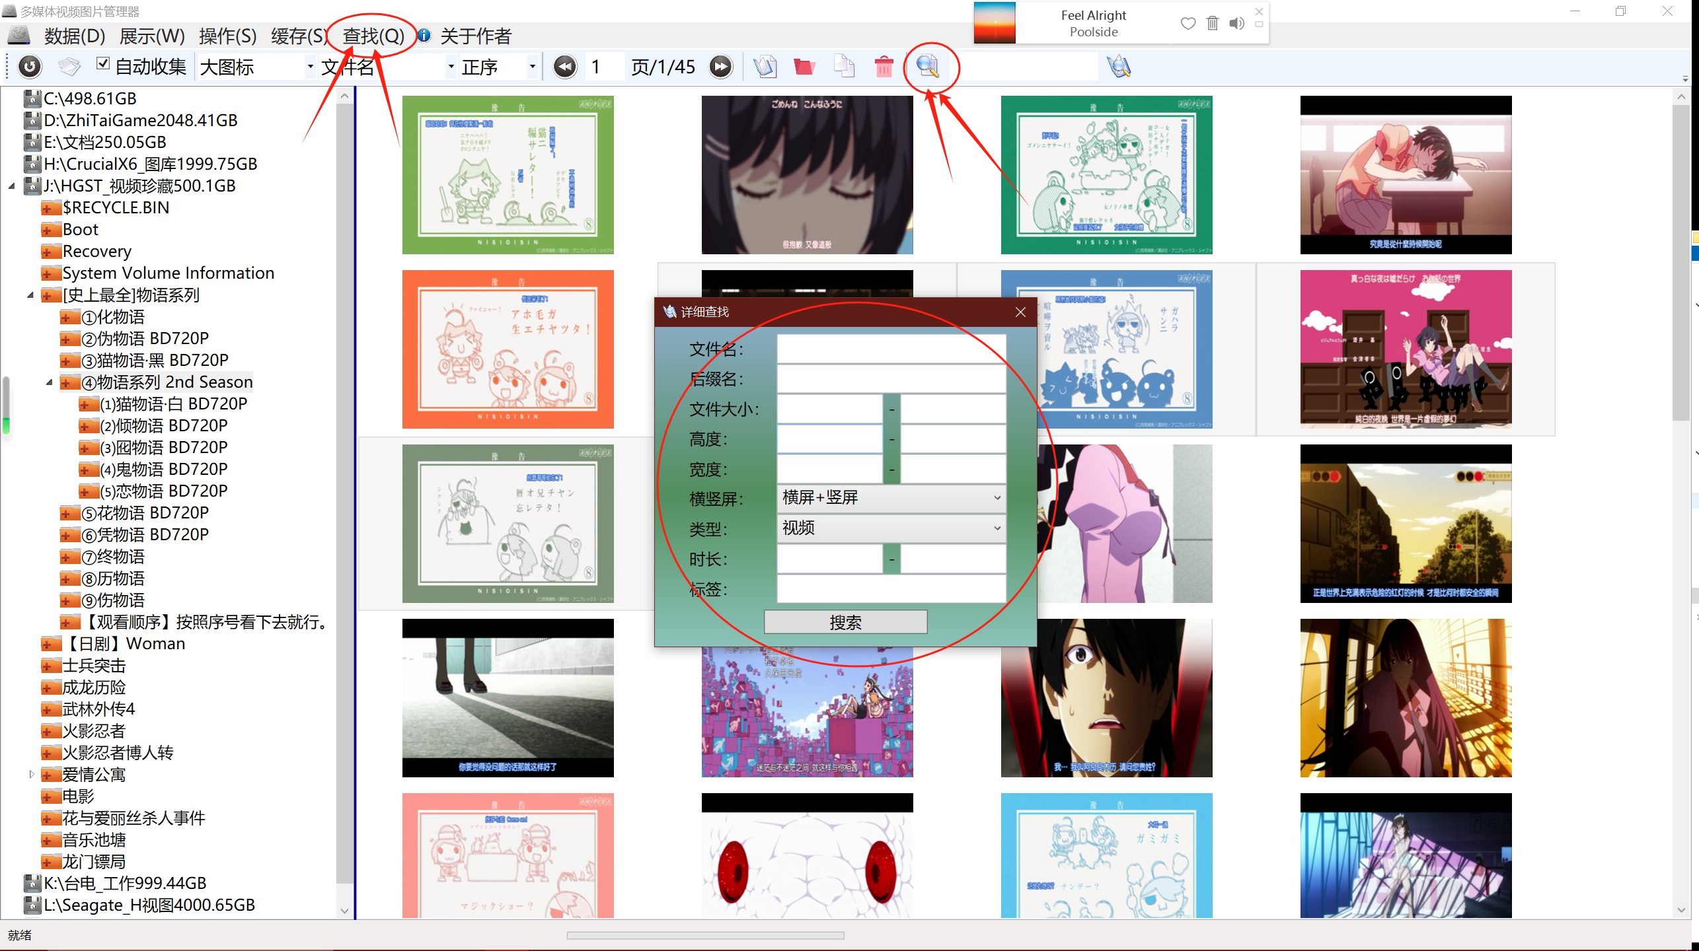Select the D:\ZhiTaiGame drive icon
This screenshot has width=1699, height=951.
click(32, 120)
